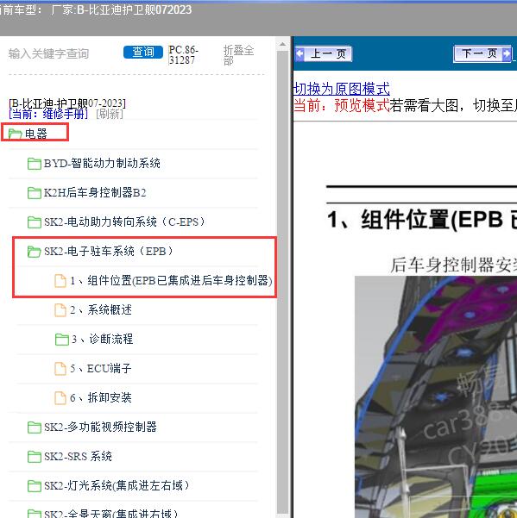Viewport: 517px width, 518px height.
Task: Expand SK2-全景天窗(集成进右域) entry
Action: click(111, 514)
